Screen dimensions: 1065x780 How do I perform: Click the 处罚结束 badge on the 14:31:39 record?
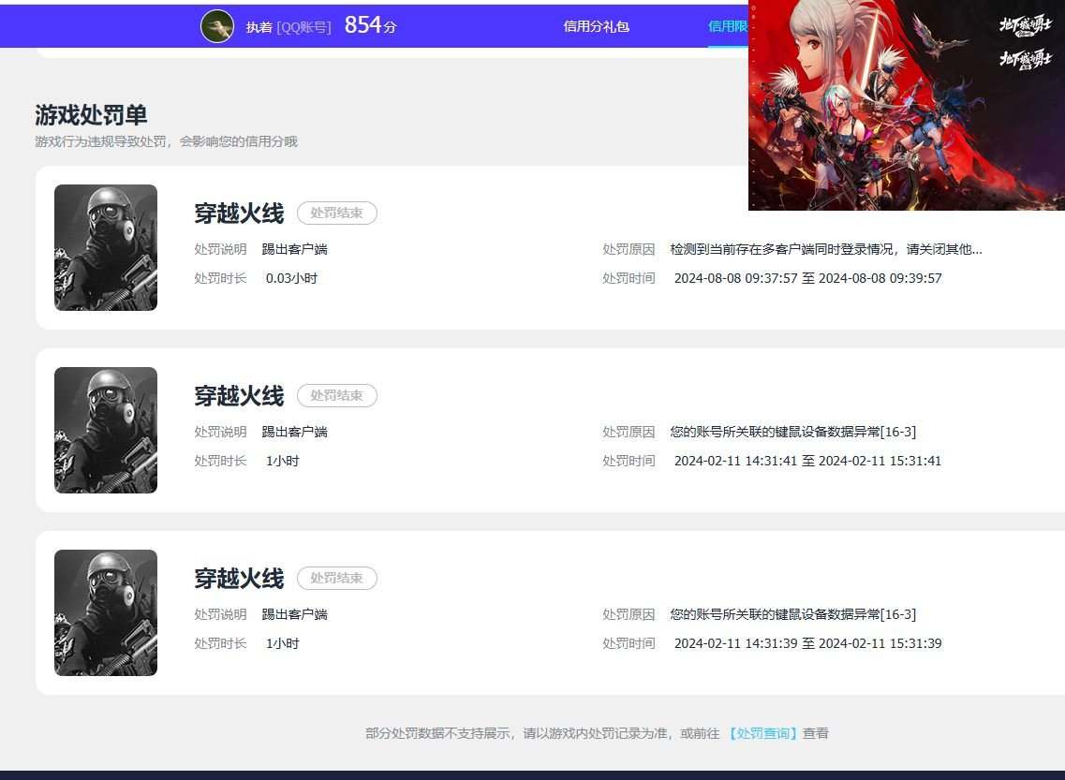[337, 579]
